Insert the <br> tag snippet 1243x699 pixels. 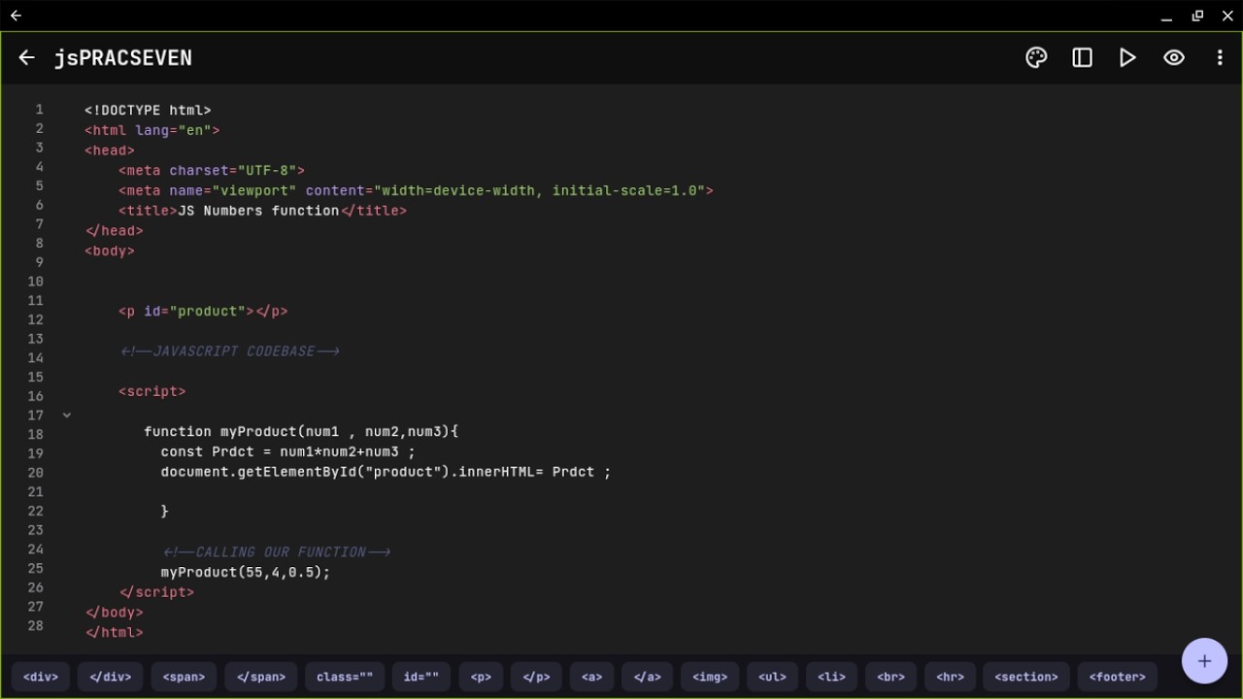pos(890,677)
